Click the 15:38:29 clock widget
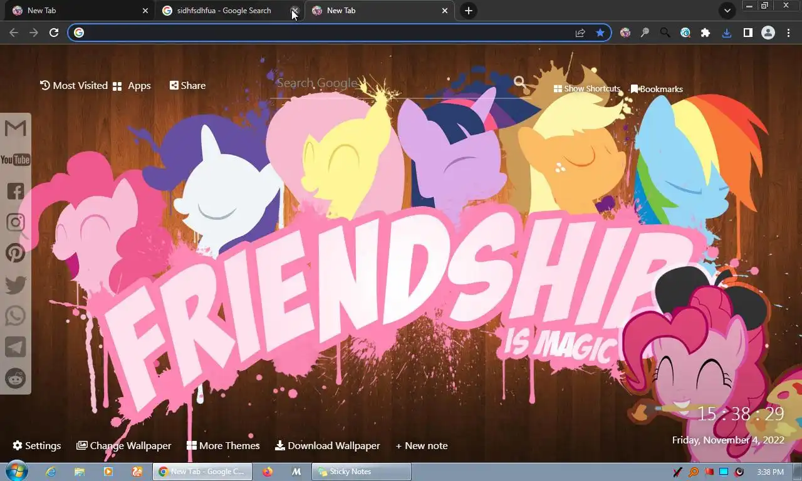Image resolution: width=802 pixels, height=481 pixels. coord(741,414)
